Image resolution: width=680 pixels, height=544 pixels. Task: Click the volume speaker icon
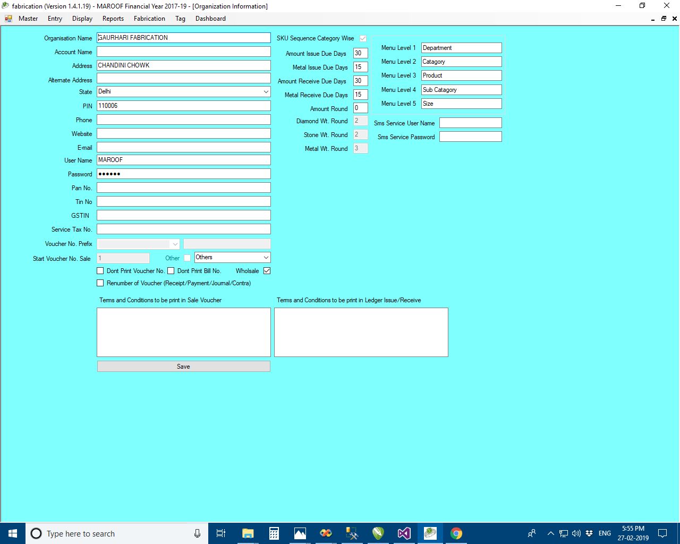(576, 533)
